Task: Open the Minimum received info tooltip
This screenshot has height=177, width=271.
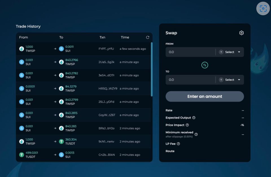Action: pos(196,135)
